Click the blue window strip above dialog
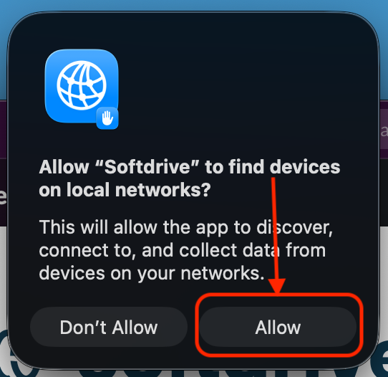 (x=194, y=5)
